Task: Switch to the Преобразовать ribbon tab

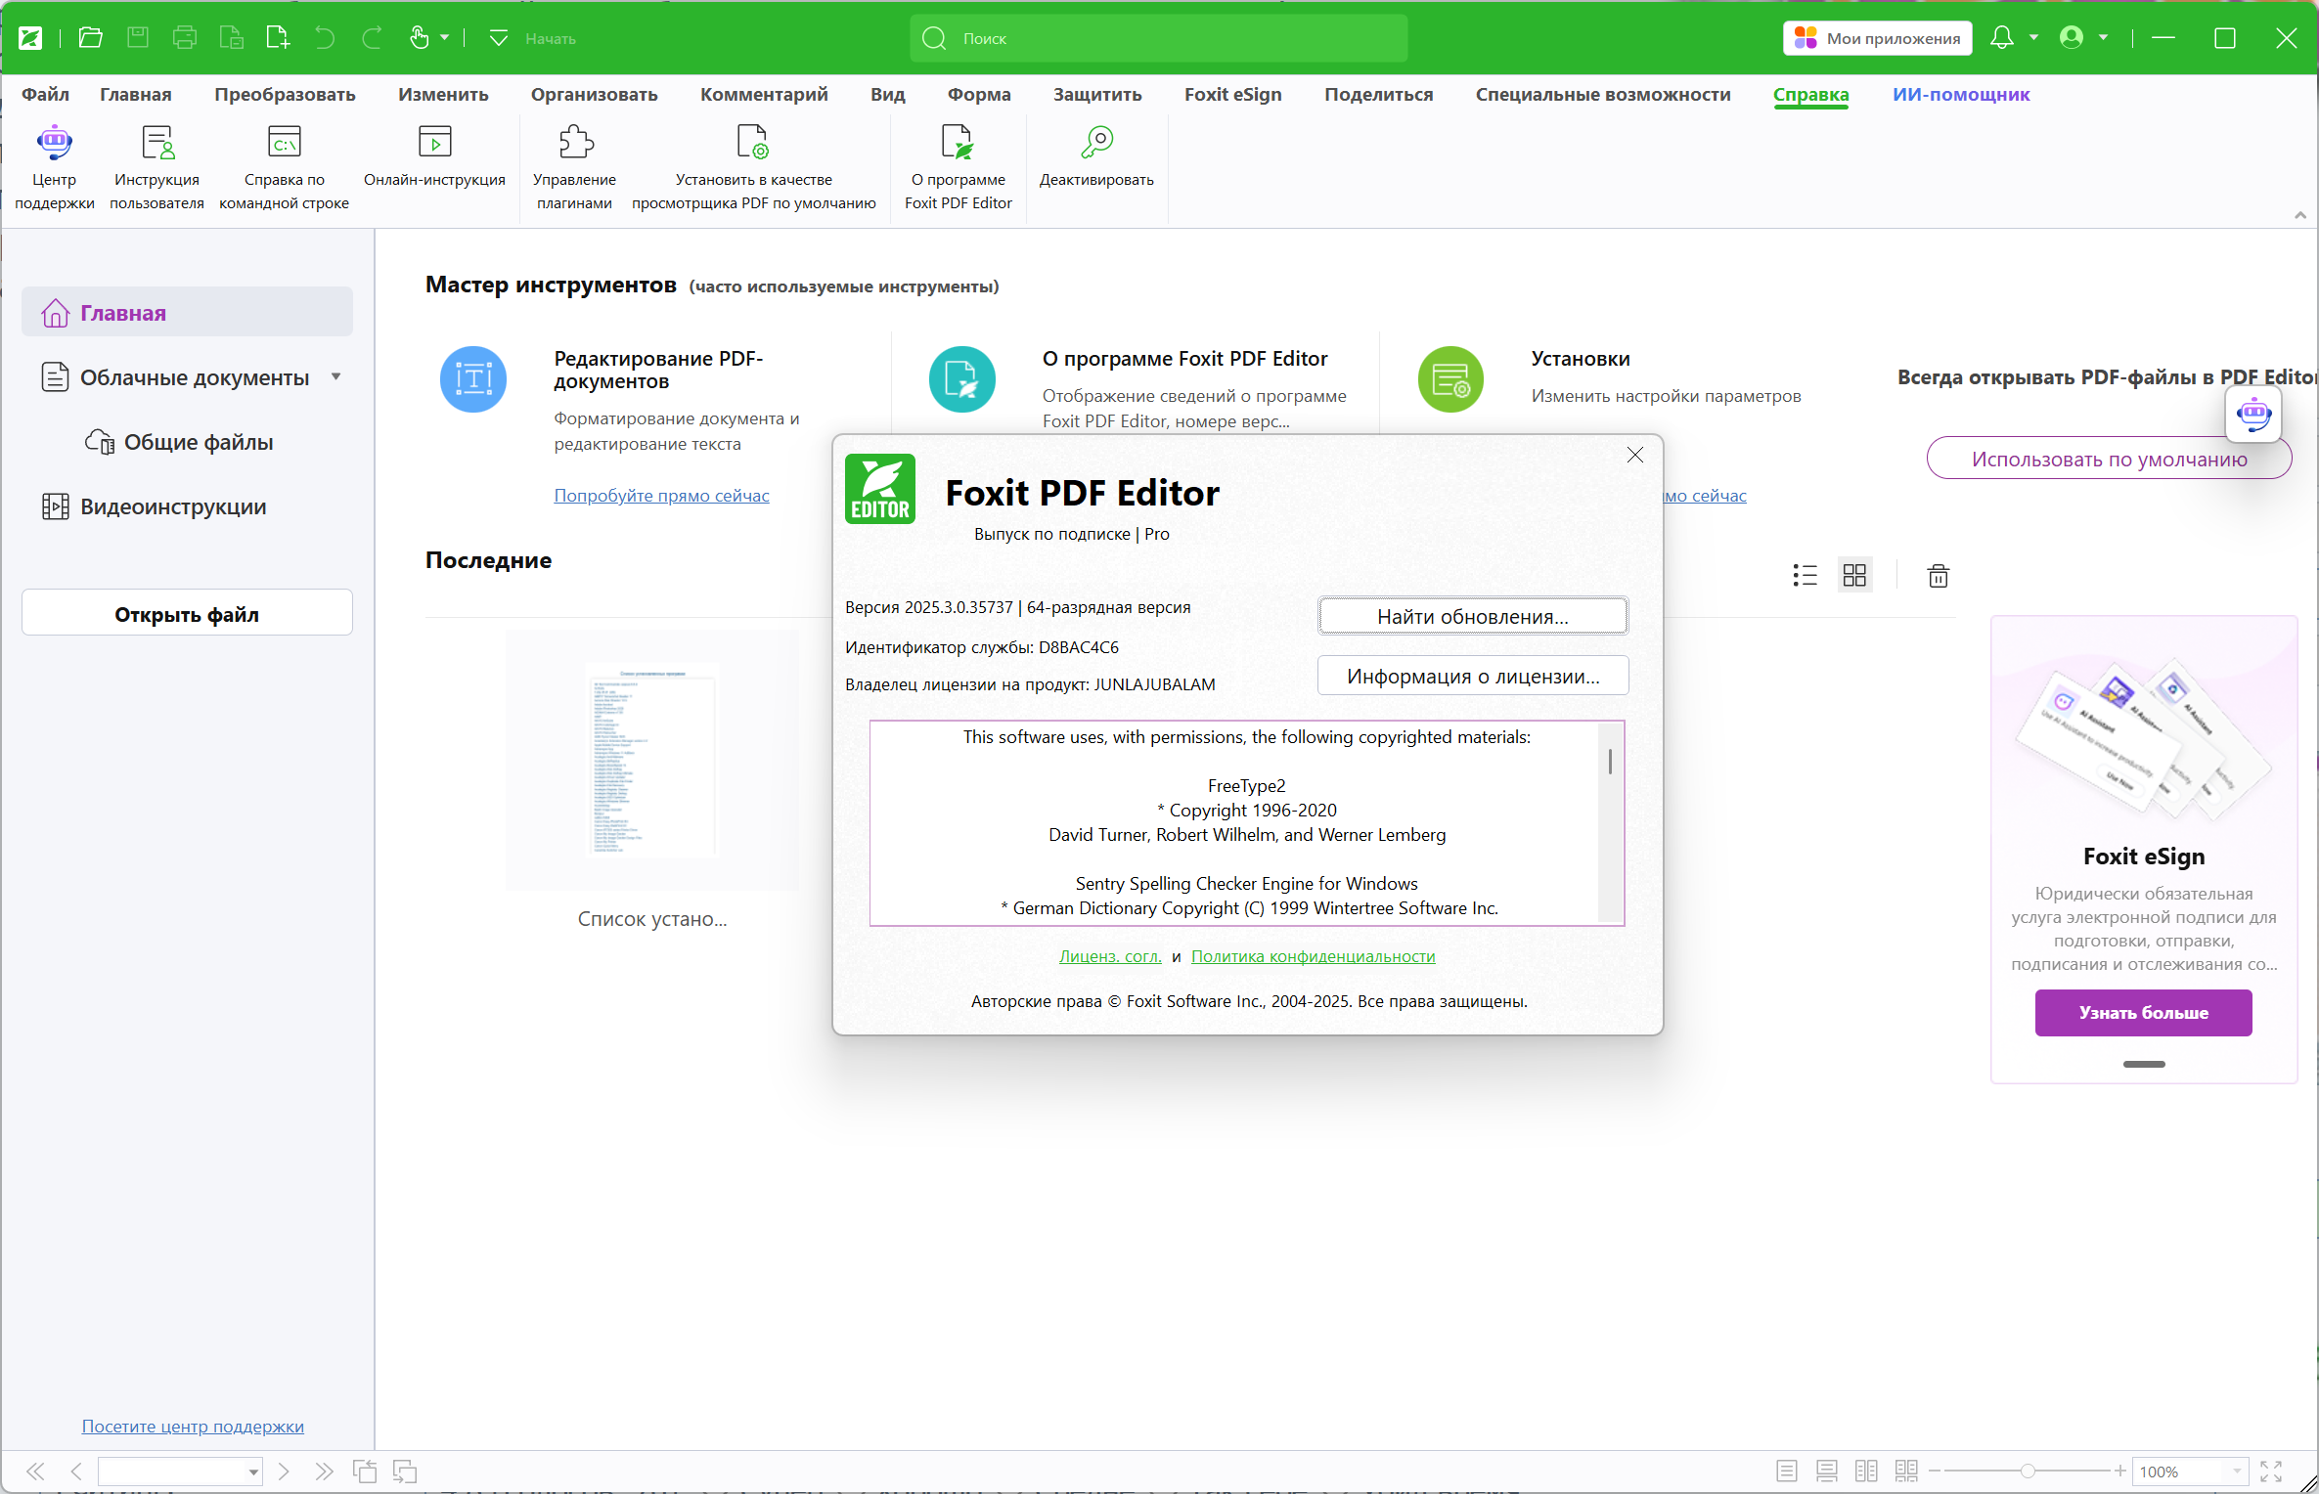Action: (285, 95)
